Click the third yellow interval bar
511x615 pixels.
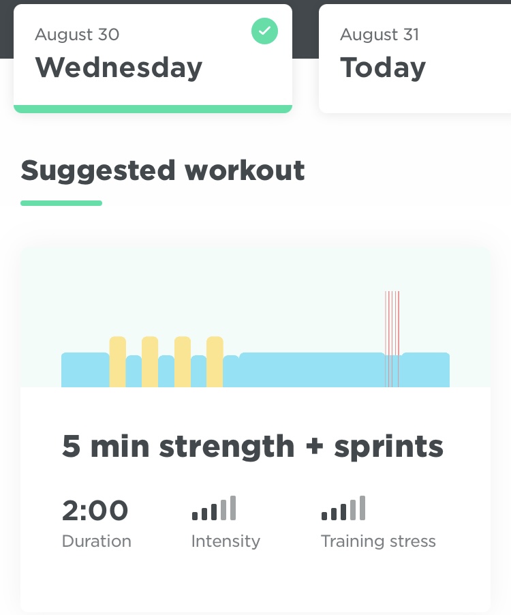click(183, 361)
